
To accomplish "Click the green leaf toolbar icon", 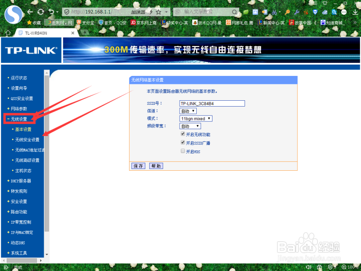I will click(246, 12).
